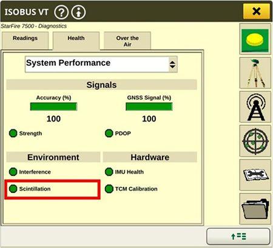Open the radio tower correction icon

coord(255,107)
